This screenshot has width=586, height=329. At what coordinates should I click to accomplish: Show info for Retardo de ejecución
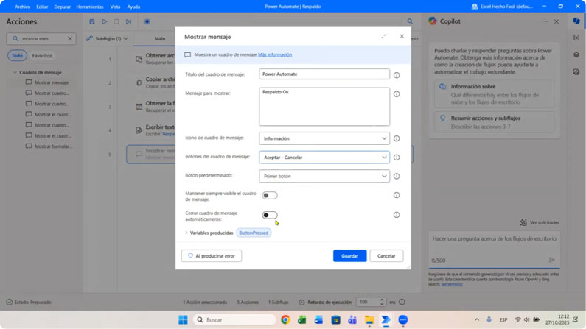point(402,303)
